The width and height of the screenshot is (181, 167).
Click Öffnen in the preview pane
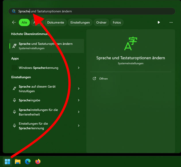pyautogui.click(x=103, y=79)
